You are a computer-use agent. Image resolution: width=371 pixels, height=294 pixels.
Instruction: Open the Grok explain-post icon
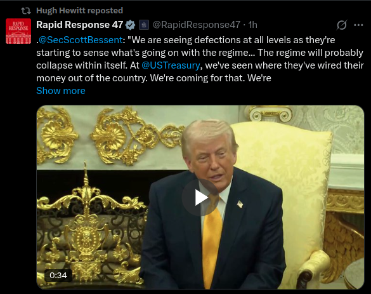(x=342, y=25)
